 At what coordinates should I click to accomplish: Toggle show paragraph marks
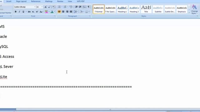click(x=88, y=7)
